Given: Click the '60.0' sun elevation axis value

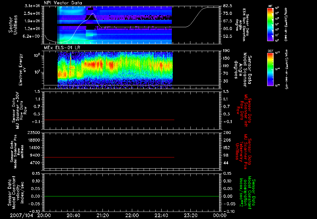Looking at the screenshot, I should [x=228, y=29].
